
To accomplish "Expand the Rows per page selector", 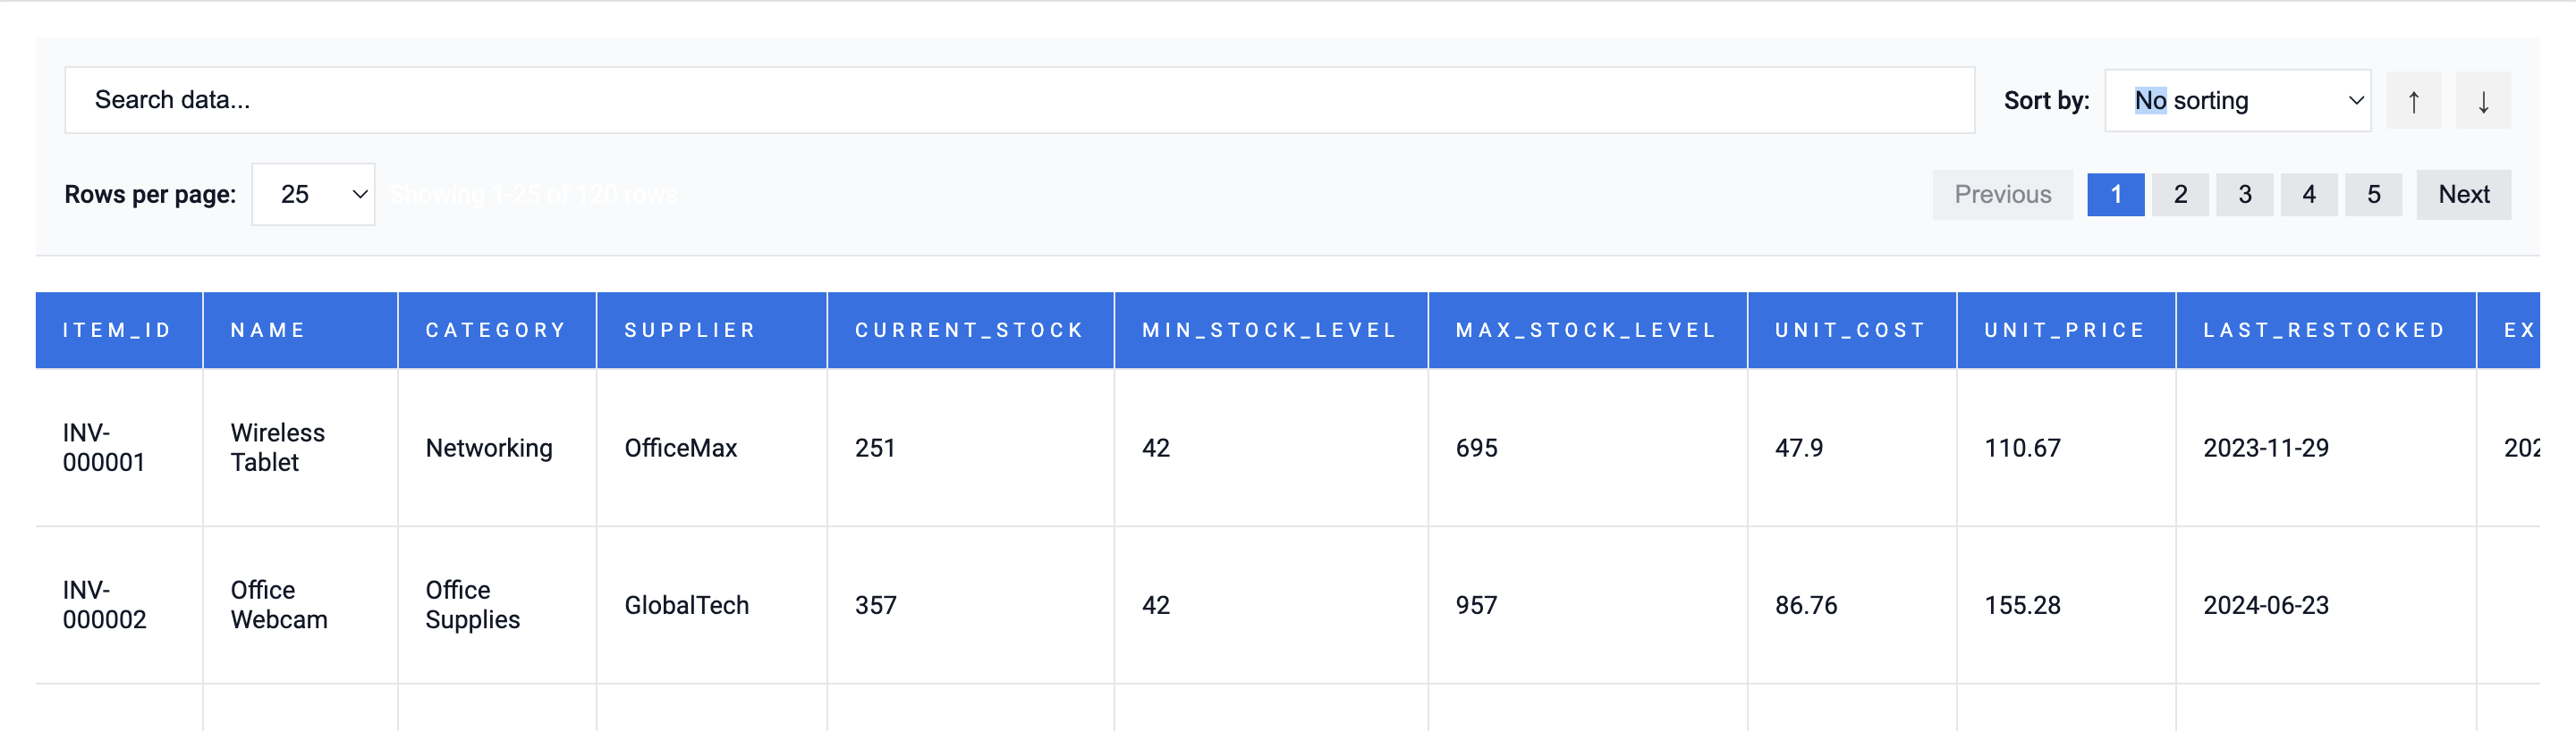I will coord(313,195).
